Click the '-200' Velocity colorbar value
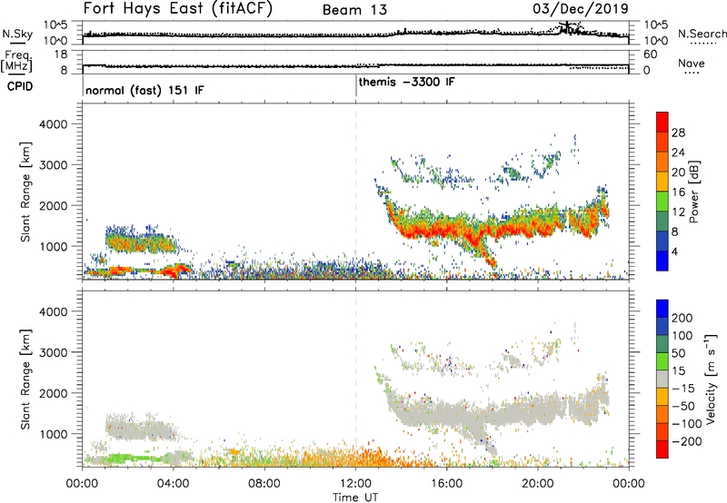The height and width of the screenshot is (503, 727). [686, 441]
